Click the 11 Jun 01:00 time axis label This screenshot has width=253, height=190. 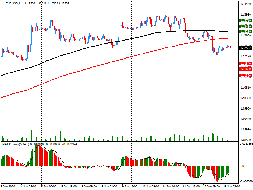[x=171, y=187]
